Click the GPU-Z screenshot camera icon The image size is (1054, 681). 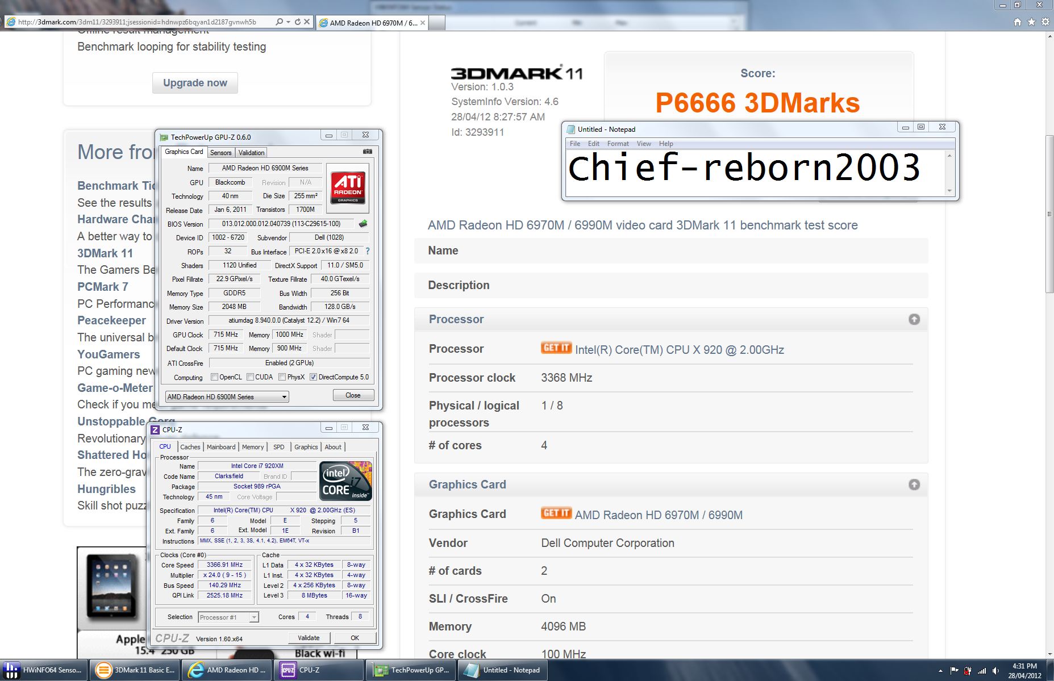pyautogui.click(x=368, y=152)
